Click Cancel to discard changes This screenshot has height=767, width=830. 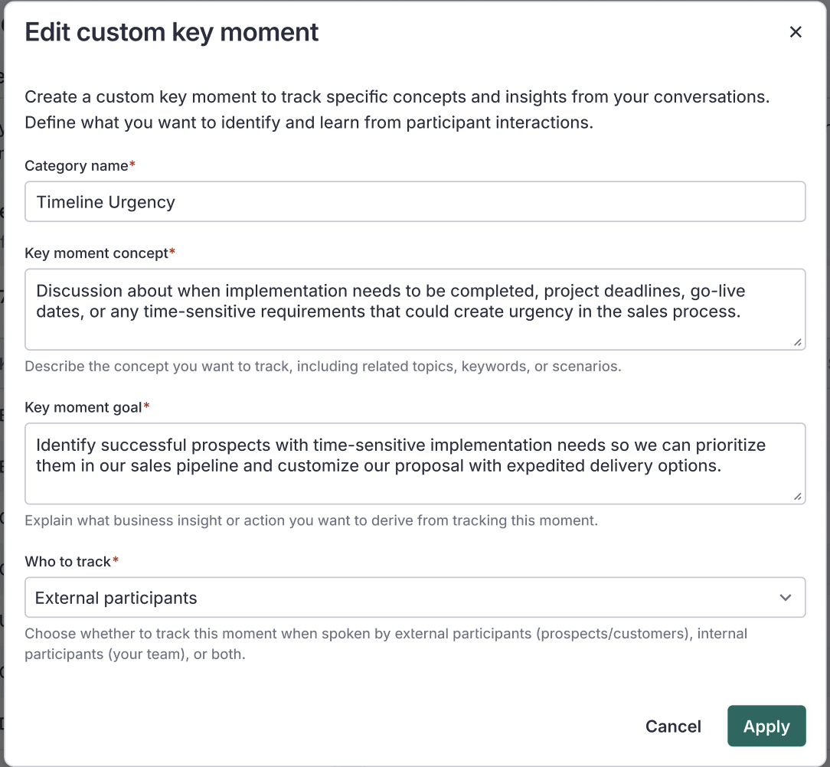click(673, 726)
